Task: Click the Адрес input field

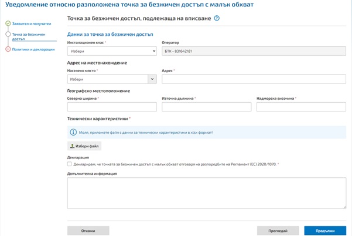Action: coord(254,79)
